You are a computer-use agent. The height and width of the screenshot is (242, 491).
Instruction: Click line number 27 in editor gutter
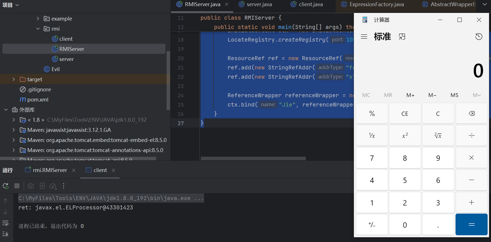click(180, 123)
